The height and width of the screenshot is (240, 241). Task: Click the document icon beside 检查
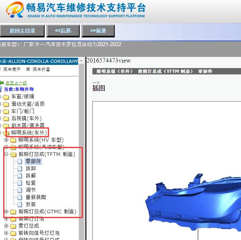20,183
